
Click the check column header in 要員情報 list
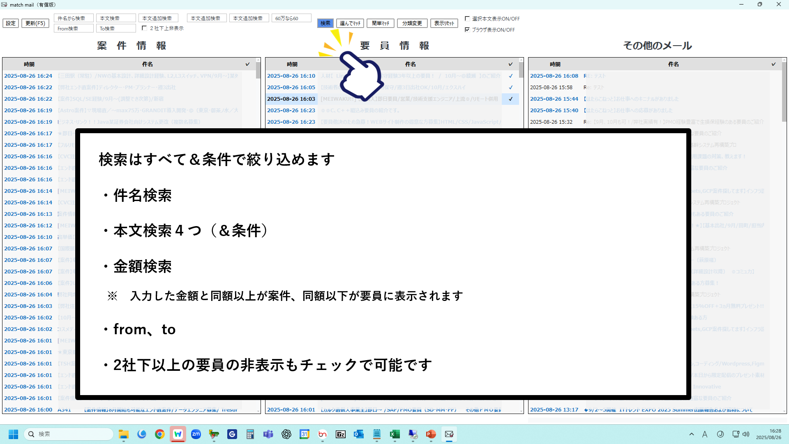(510, 64)
